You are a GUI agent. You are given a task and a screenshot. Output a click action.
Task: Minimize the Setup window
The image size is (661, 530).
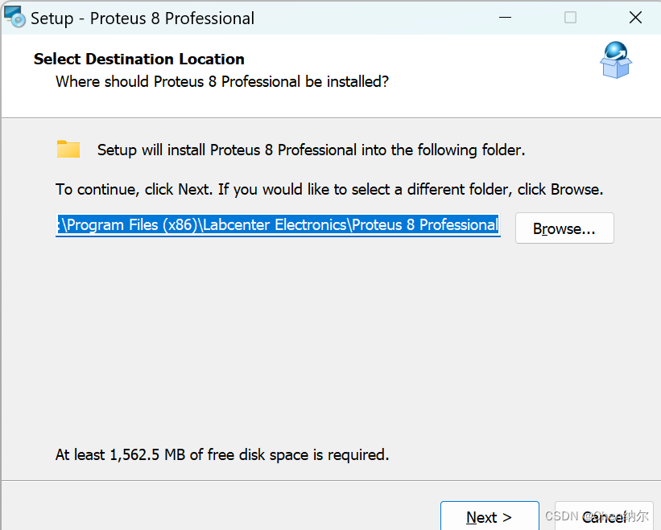click(x=505, y=18)
